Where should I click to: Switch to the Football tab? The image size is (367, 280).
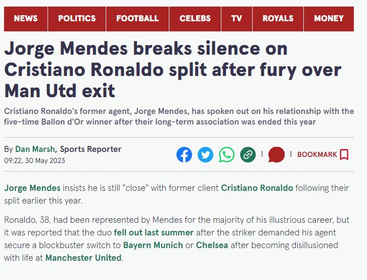coord(137,19)
